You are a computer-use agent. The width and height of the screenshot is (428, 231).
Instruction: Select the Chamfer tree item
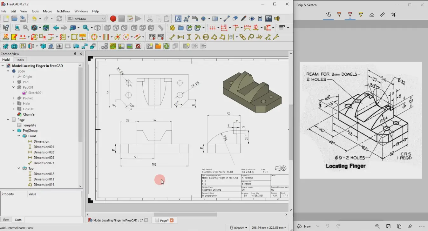[29, 114]
